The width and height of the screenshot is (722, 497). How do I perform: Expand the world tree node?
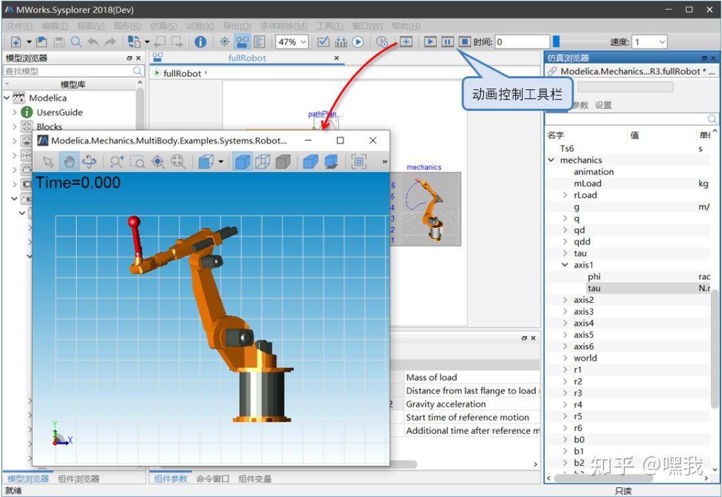565,358
